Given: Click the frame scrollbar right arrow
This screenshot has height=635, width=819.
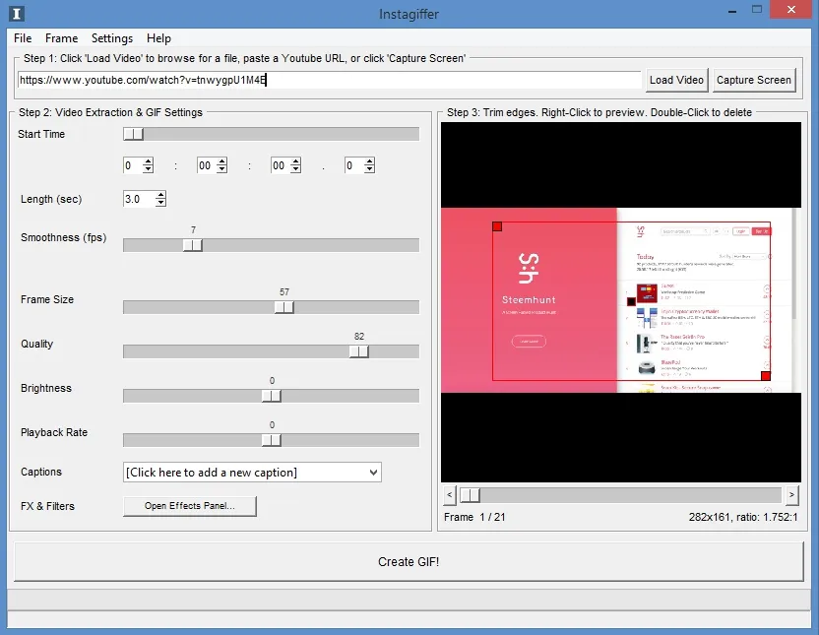Looking at the screenshot, I should pos(791,494).
